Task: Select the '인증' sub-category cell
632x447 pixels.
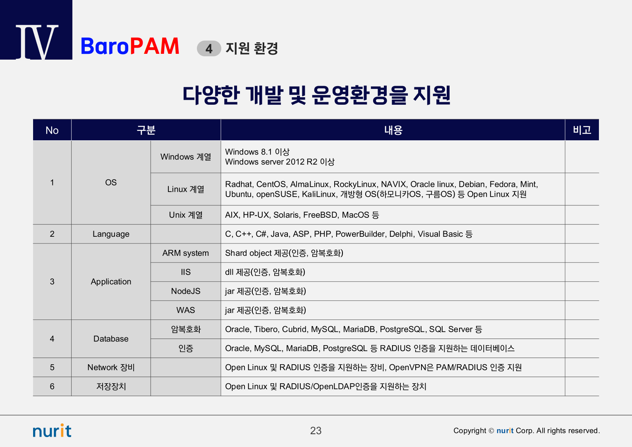Action: pos(186,348)
